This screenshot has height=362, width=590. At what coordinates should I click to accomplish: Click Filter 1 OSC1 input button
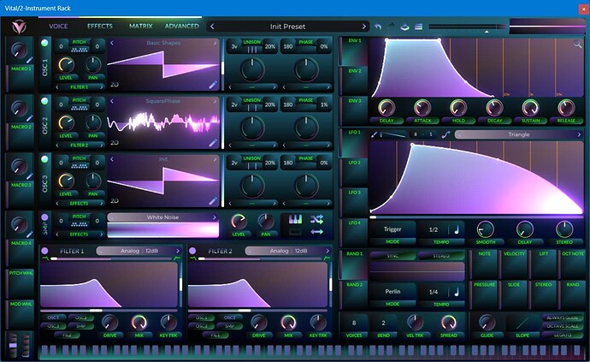click(x=54, y=317)
